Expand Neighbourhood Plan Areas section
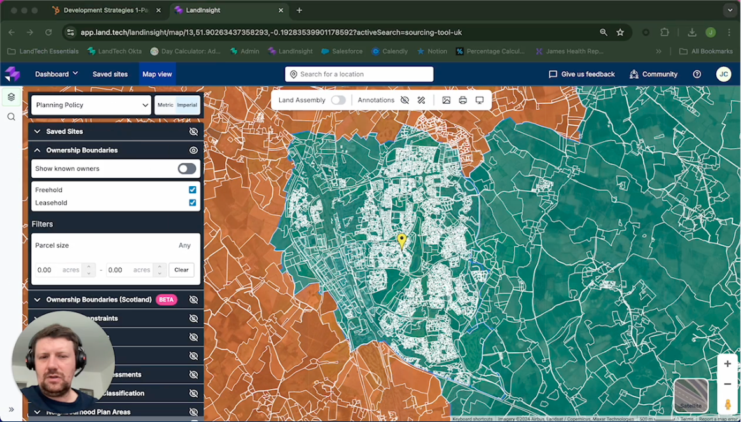 click(37, 412)
